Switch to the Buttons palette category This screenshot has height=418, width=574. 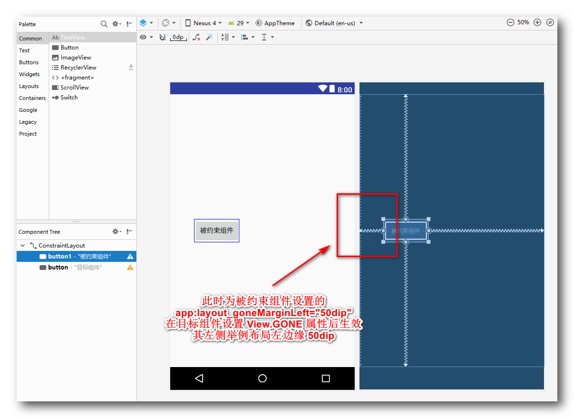[29, 62]
